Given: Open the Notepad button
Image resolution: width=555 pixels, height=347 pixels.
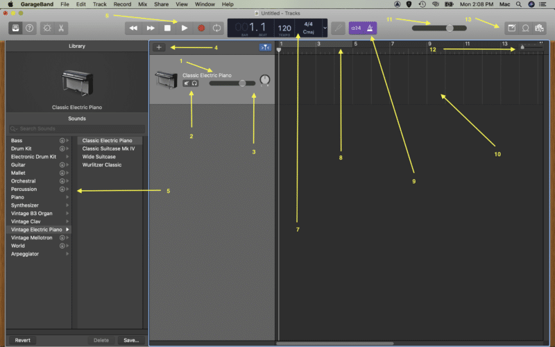Looking at the screenshot, I should 511,28.
